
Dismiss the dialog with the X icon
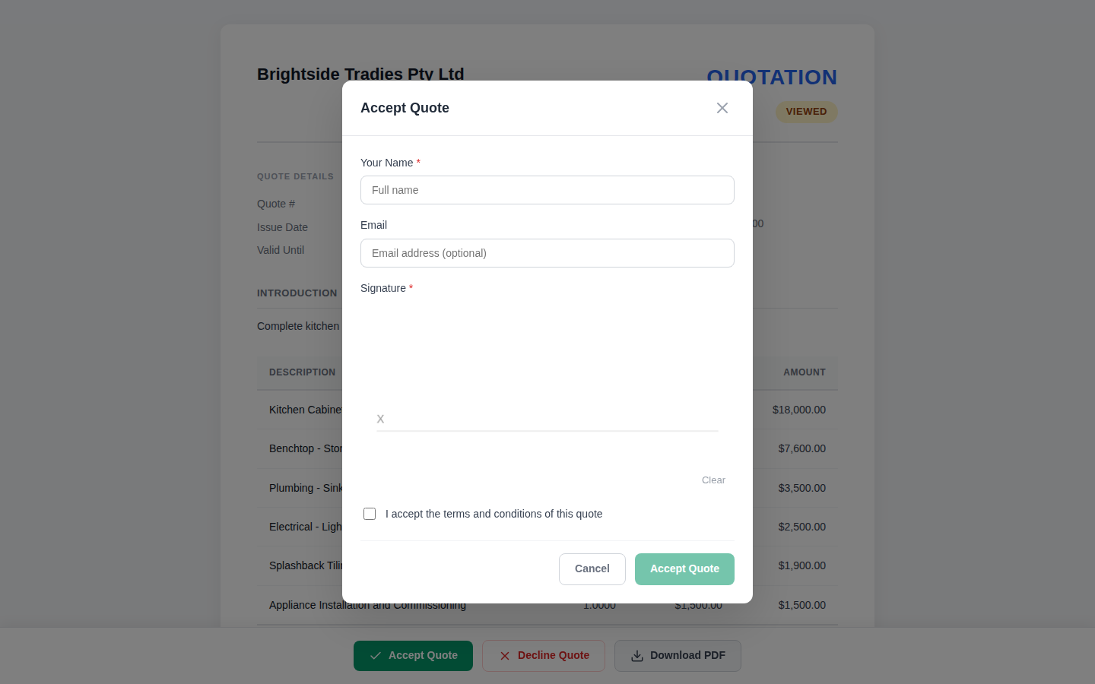[x=722, y=108]
